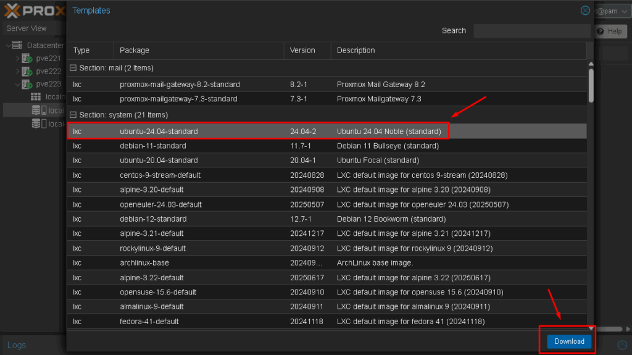Select the highlighted local storage icon

[x=39, y=110]
